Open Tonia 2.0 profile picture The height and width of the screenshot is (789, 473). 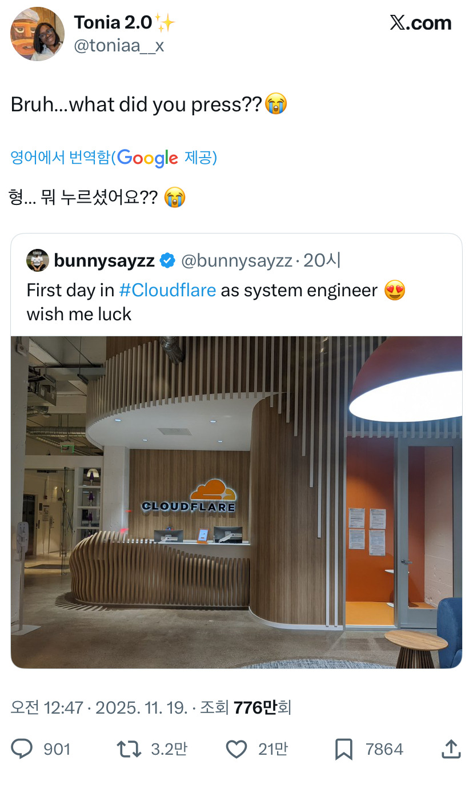[x=37, y=34]
